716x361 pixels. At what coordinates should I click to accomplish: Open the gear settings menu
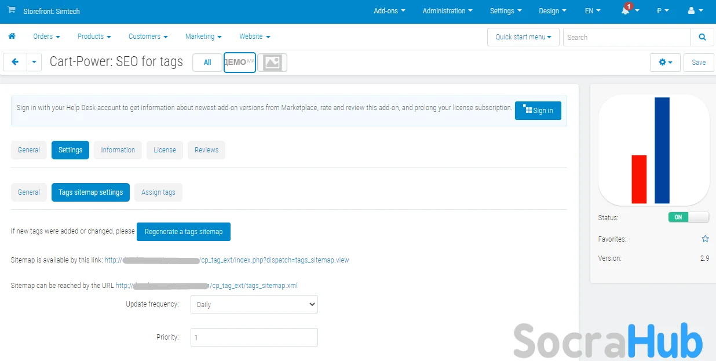pyautogui.click(x=665, y=62)
